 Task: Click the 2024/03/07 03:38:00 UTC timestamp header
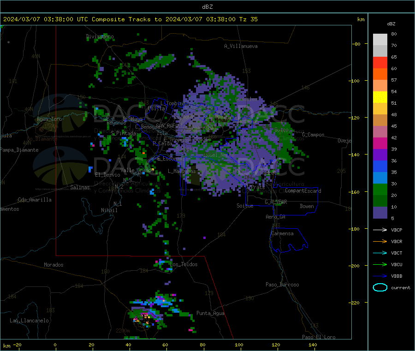46,19
